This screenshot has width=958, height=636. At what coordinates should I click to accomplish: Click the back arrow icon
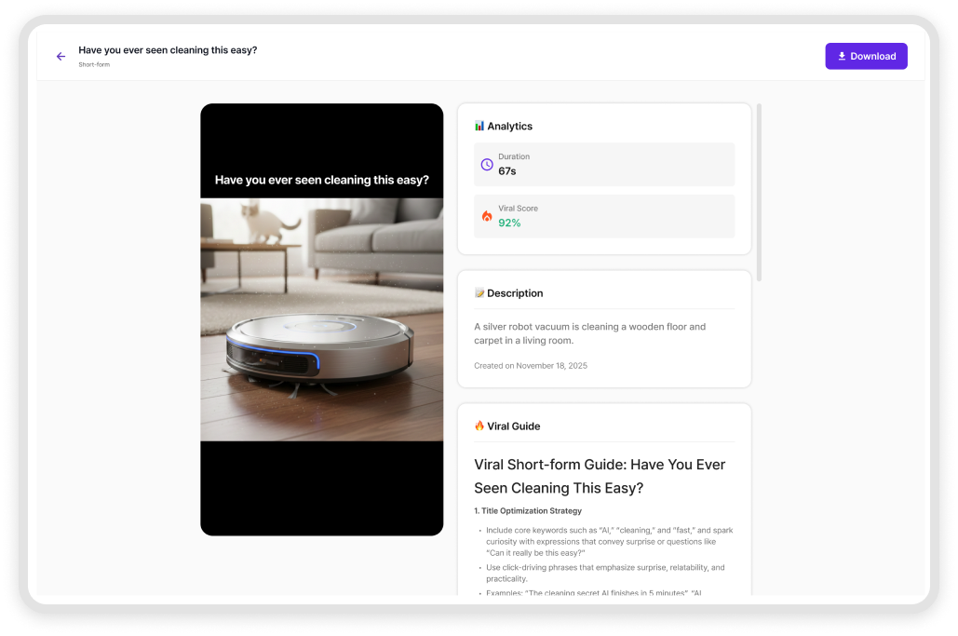(x=61, y=57)
